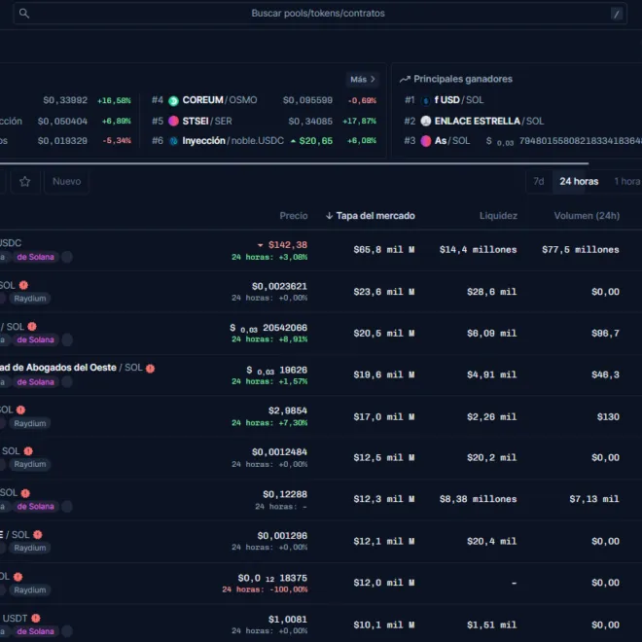Click warning icon in $0,001296 row
This screenshot has height=642, width=642.
[38, 534]
